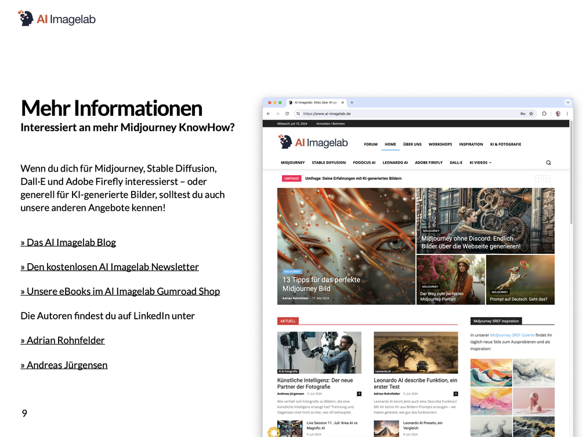Open the FORUM menu item
Viewport: 583px width, 437px height.
tap(371, 144)
